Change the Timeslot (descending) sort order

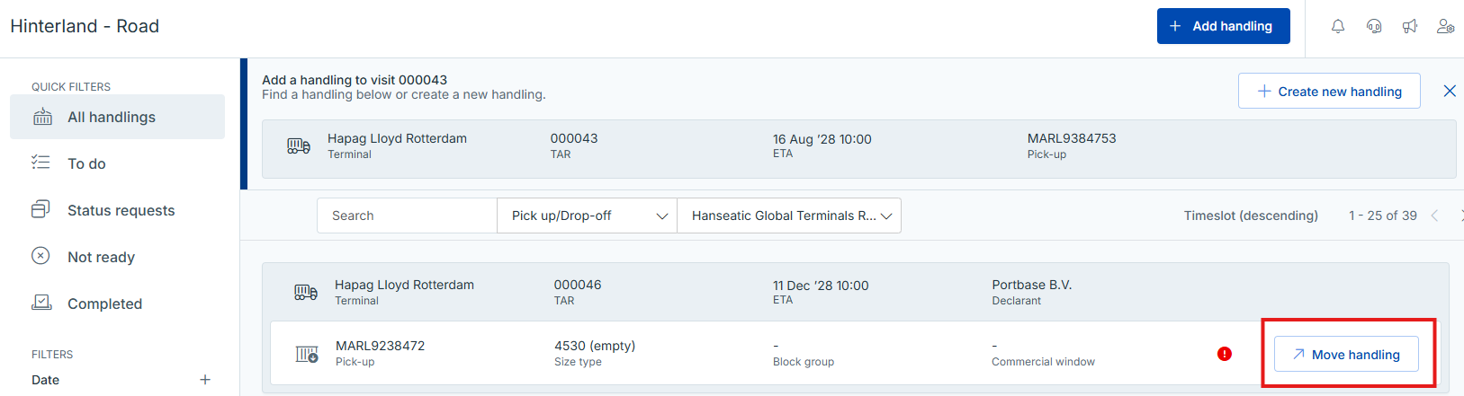tap(1251, 216)
